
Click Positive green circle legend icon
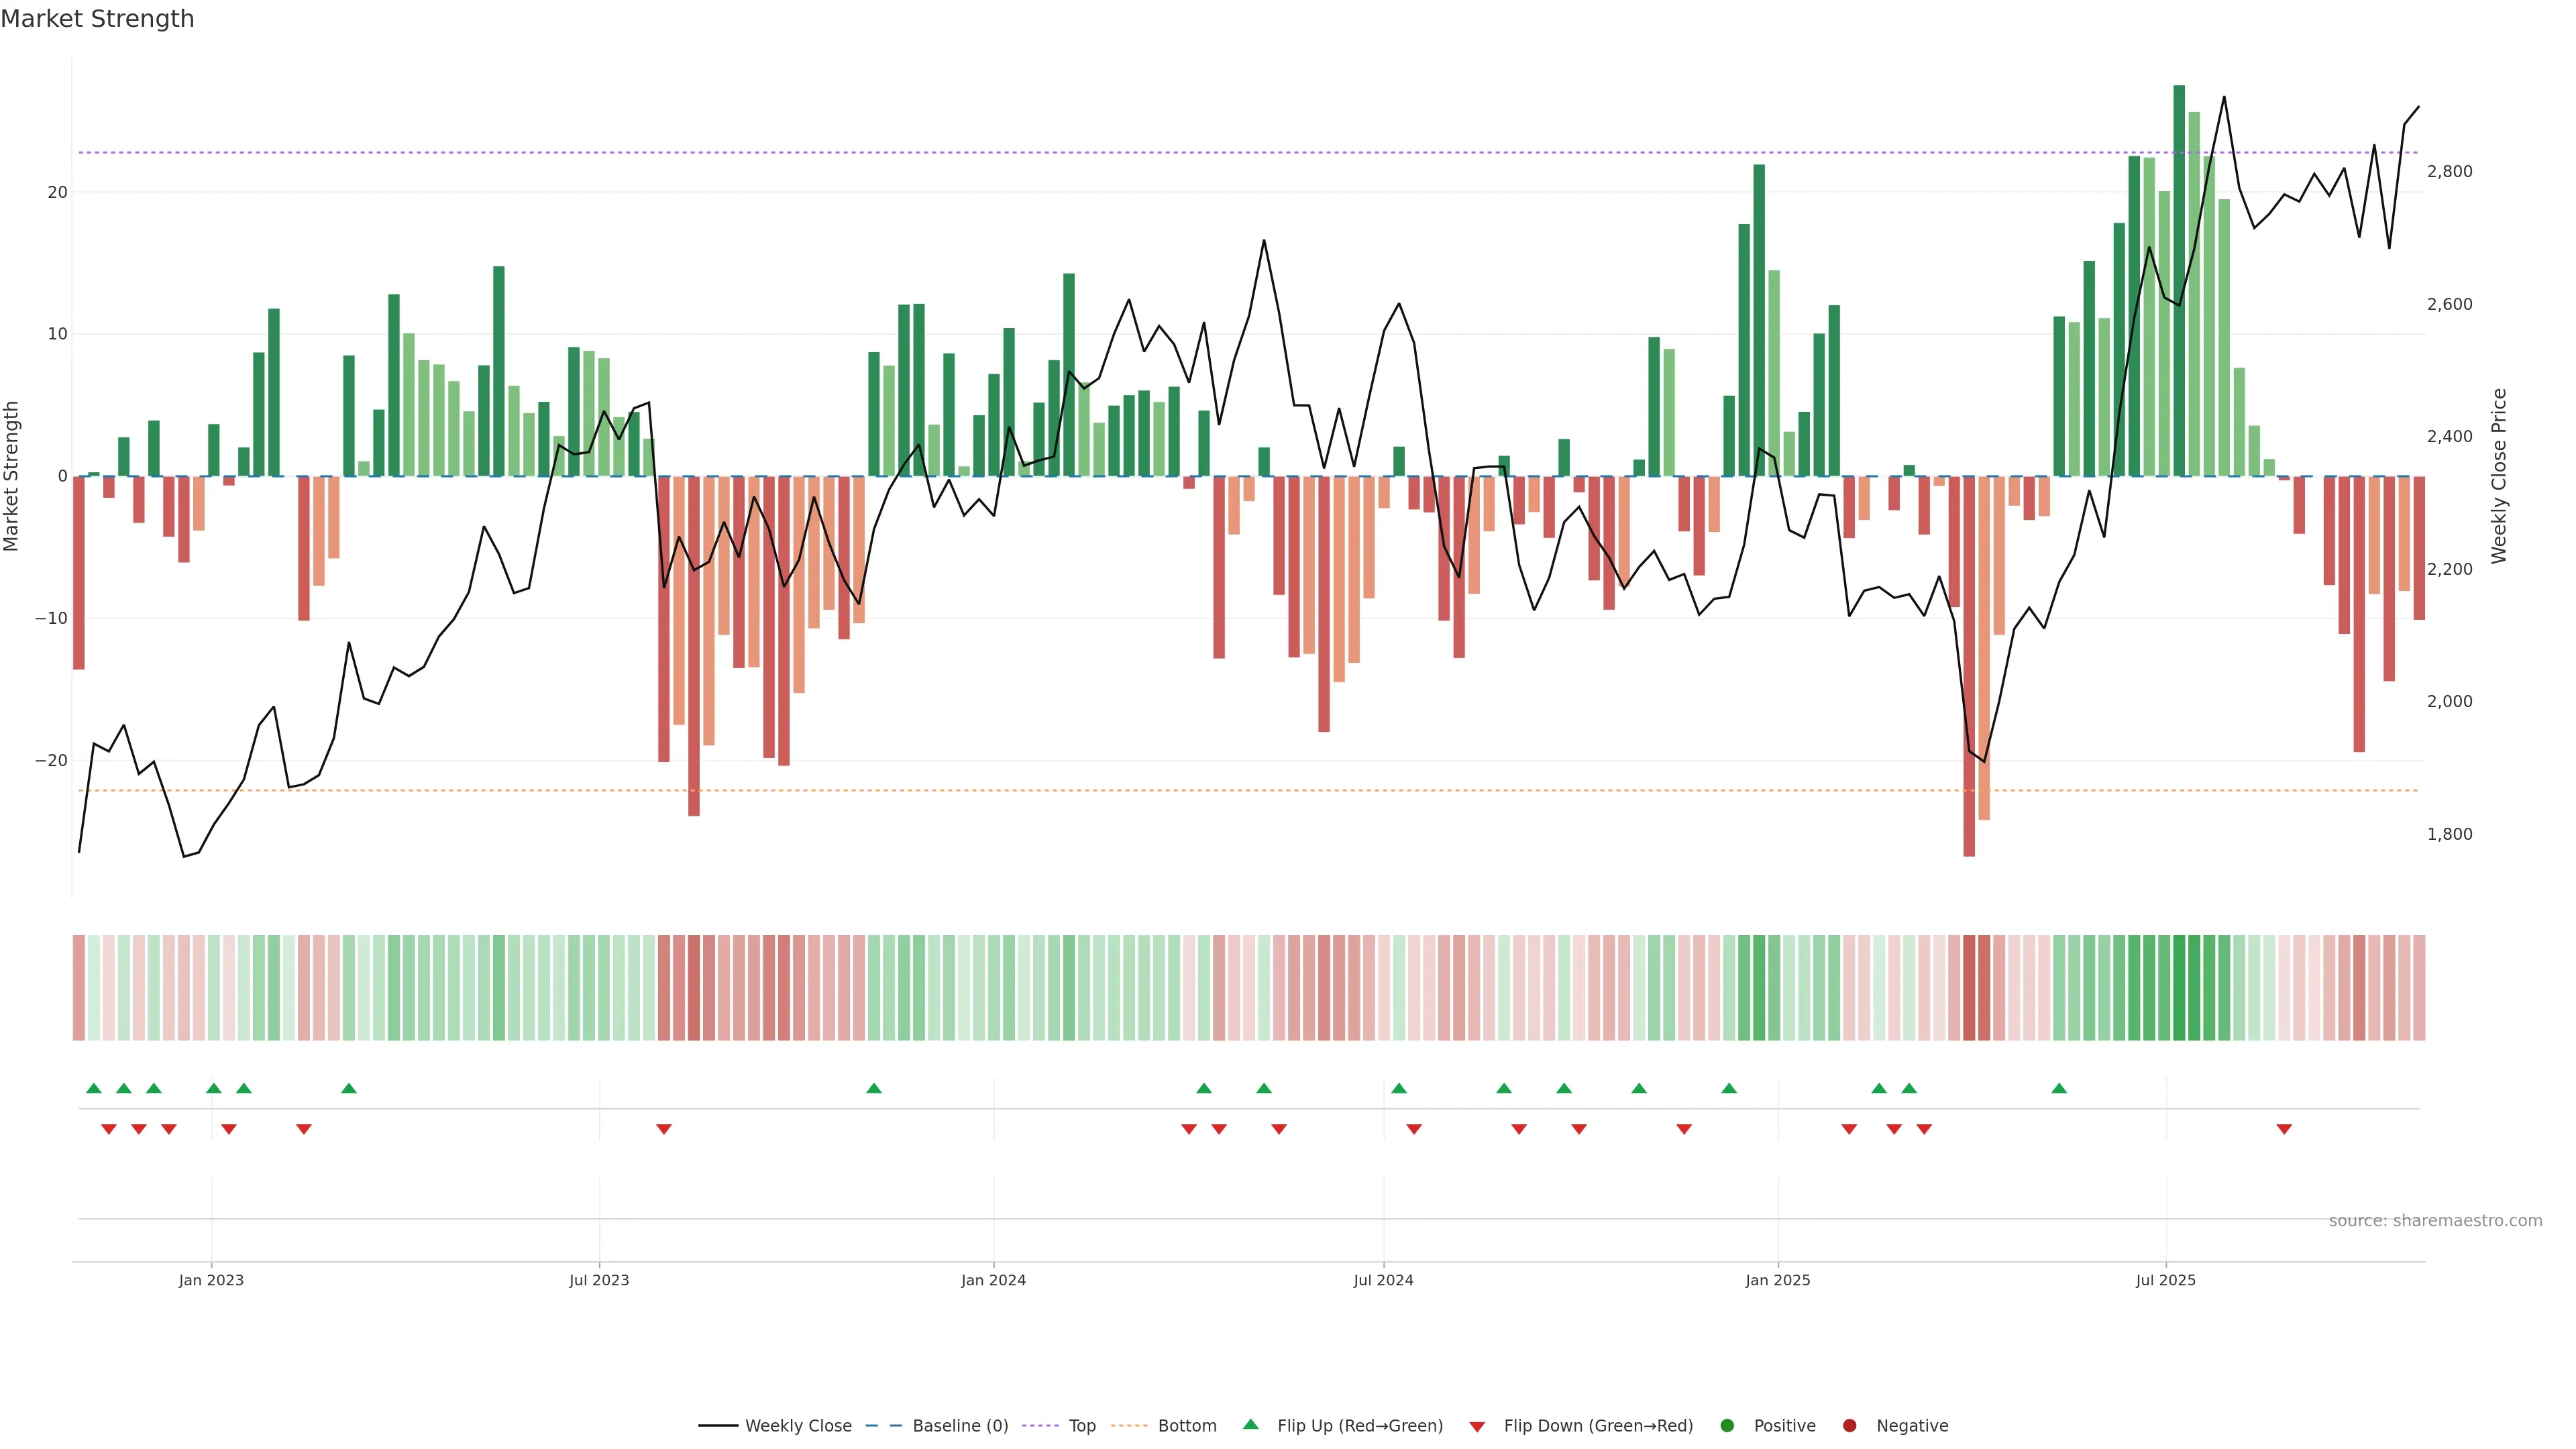(x=1727, y=1425)
